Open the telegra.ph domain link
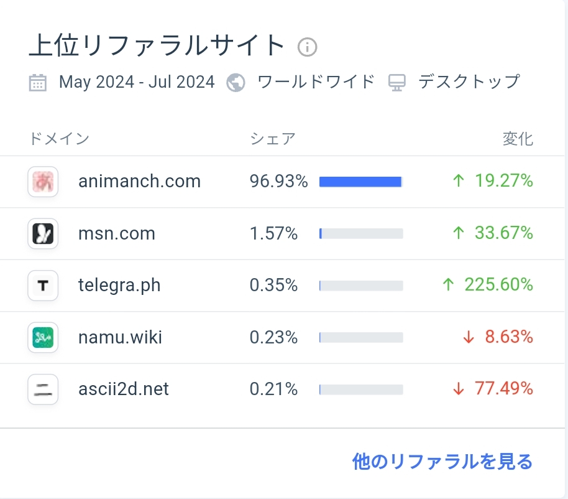The width and height of the screenshot is (568, 499). click(x=119, y=285)
